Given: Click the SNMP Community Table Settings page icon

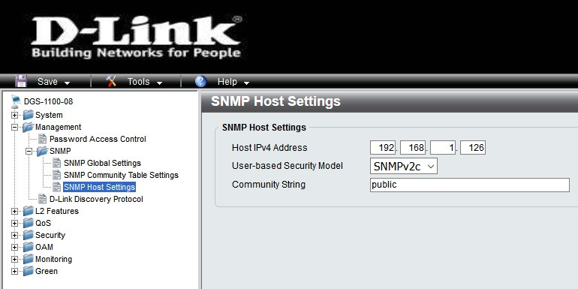Looking at the screenshot, I should click(x=57, y=175).
